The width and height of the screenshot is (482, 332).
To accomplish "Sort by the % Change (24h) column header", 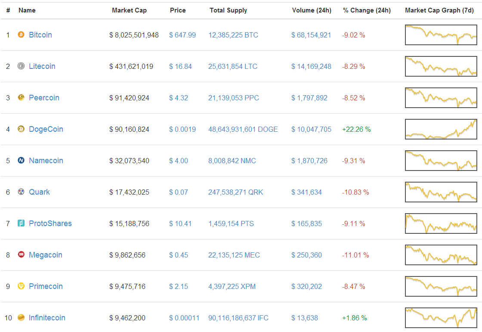I will coord(367,10).
